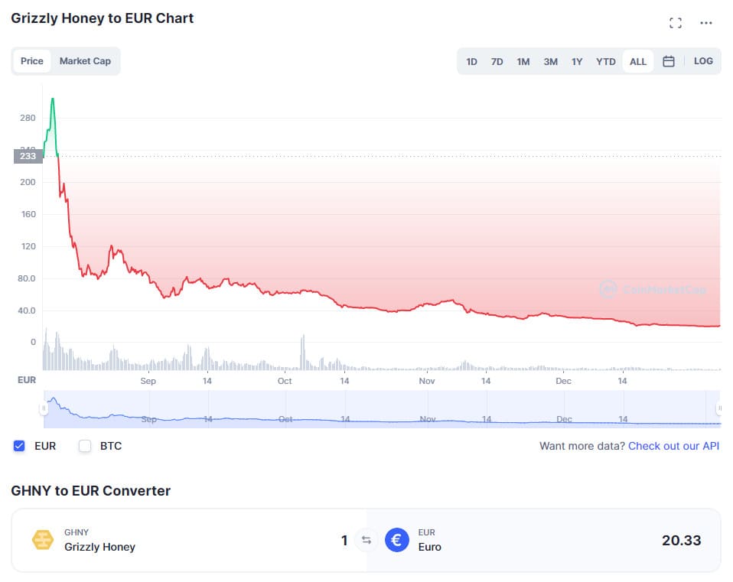733x582 pixels.
Task: Click the Euro name in converter
Action: click(x=429, y=547)
